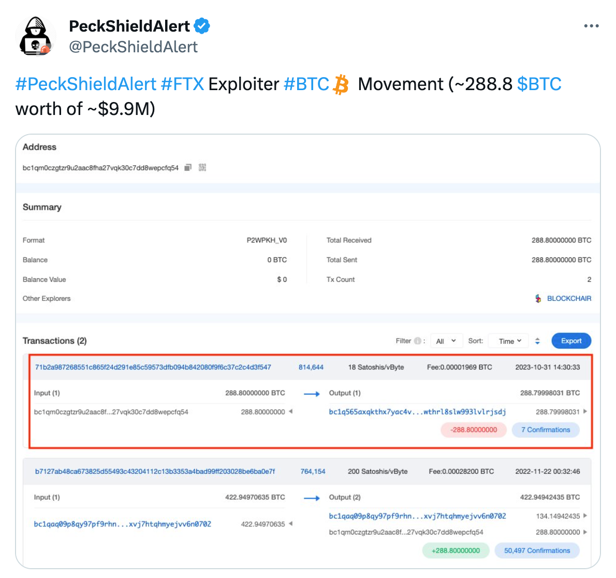Open PeckShieldAlert profile avatar
This screenshot has height=578, width=616.
(x=36, y=37)
